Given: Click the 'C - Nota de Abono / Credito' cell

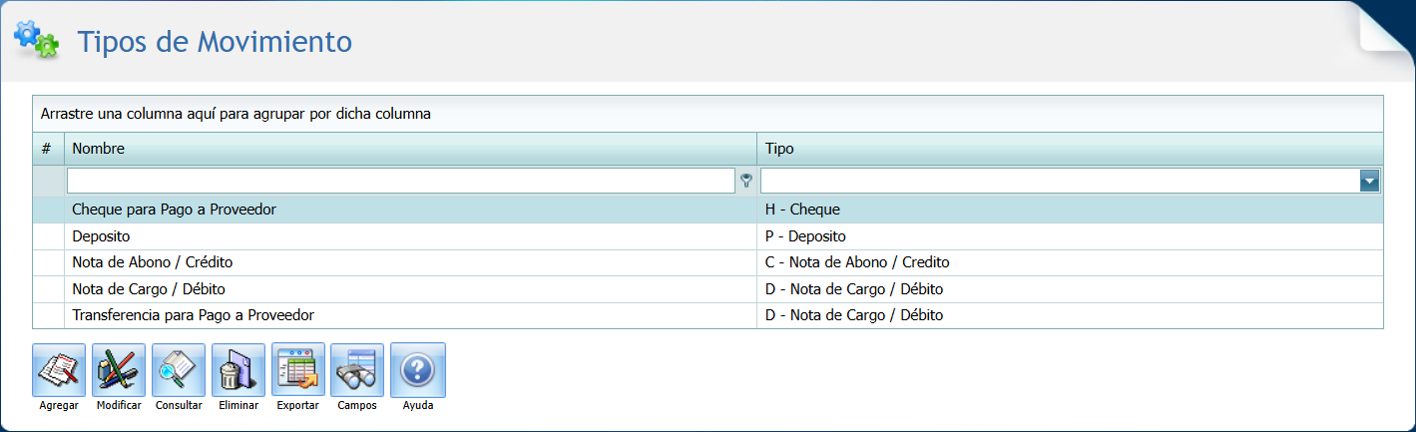Looking at the screenshot, I should click(x=1070, y=262).
